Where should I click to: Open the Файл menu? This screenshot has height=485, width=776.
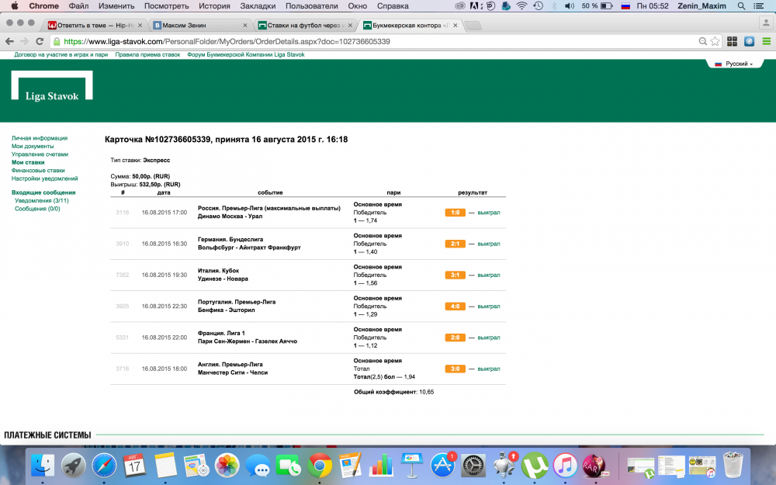tap(78, 6)
